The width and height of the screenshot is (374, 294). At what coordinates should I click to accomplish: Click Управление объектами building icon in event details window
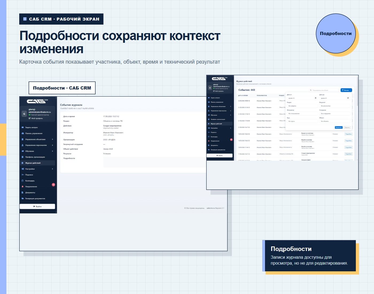point(23,139)
